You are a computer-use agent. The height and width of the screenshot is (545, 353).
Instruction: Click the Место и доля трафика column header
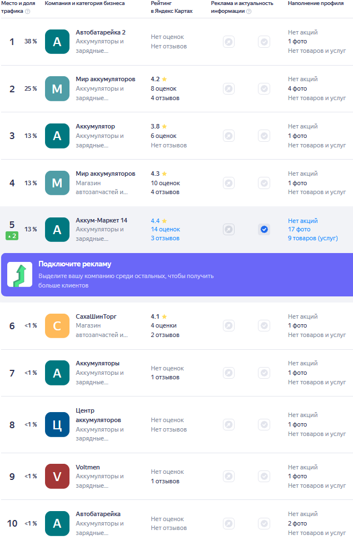[x=18, y=7]
